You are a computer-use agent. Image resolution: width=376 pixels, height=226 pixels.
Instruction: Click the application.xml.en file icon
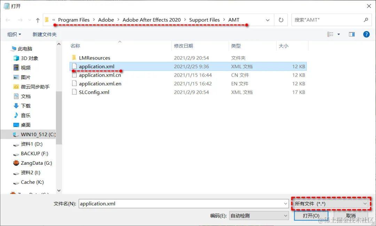[75, 84]
